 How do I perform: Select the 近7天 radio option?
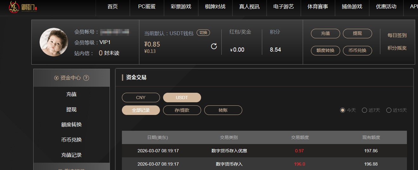click(x=364, y=110)
